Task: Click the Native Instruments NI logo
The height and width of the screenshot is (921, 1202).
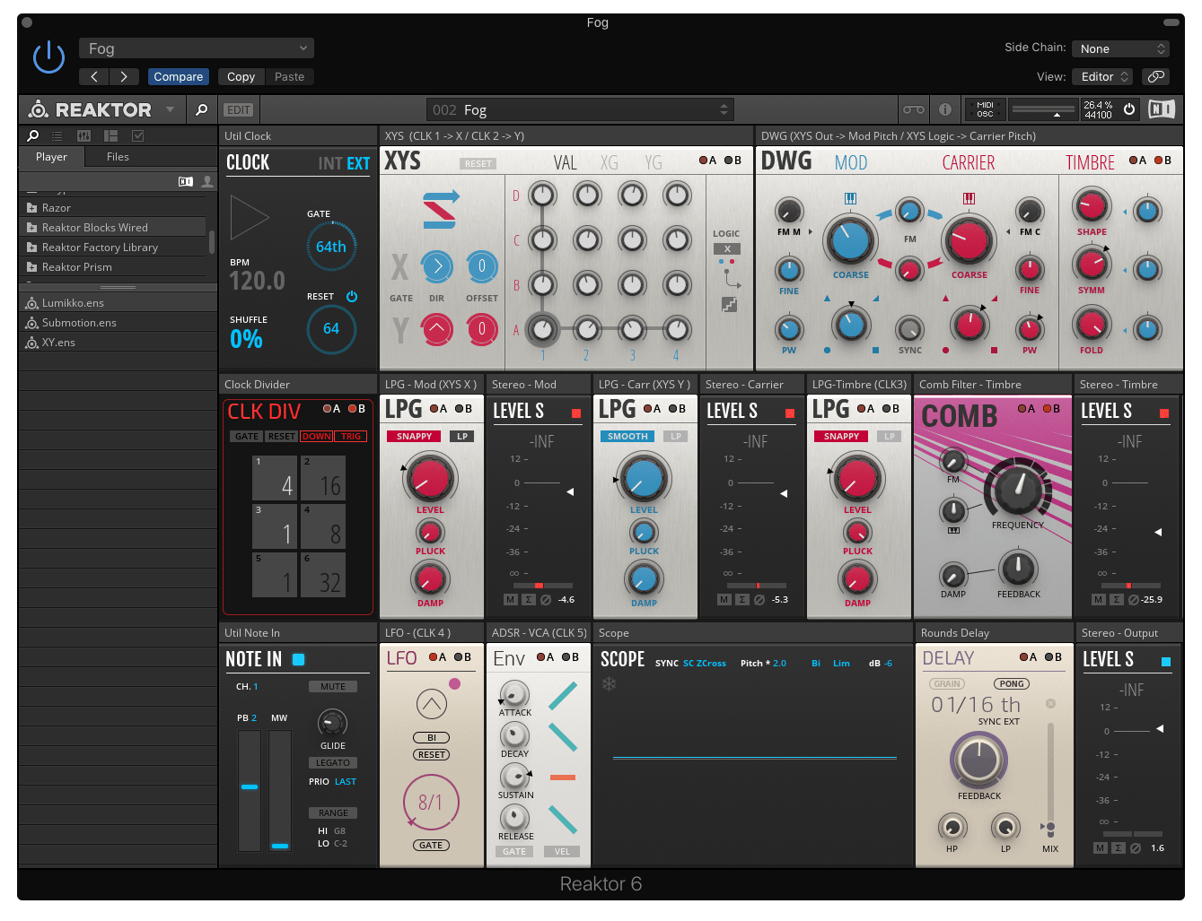Action: pyautogui.click(x=1162, y=109)
